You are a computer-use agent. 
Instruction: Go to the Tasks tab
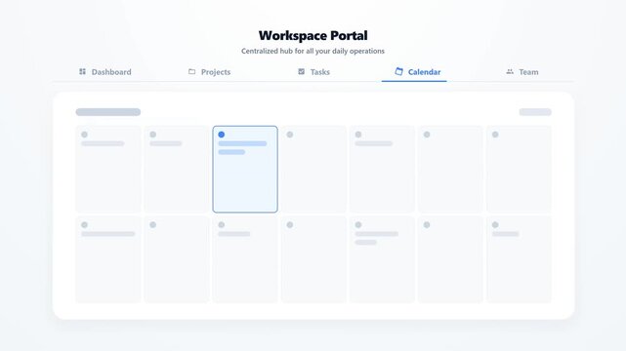pos(313,72)
